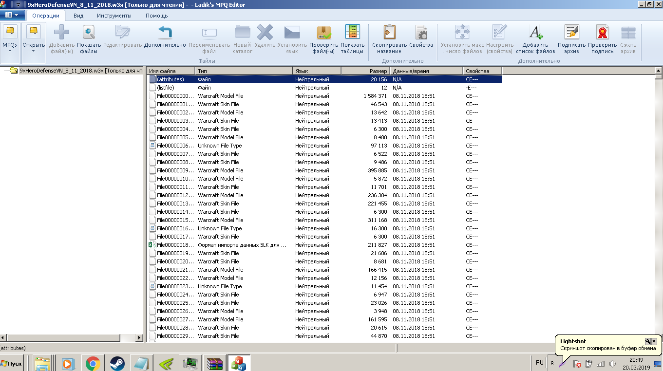Viewport: 663px width, 371px height.
Task: Select File00000018 SLK format row
Action: coord(324,245)
